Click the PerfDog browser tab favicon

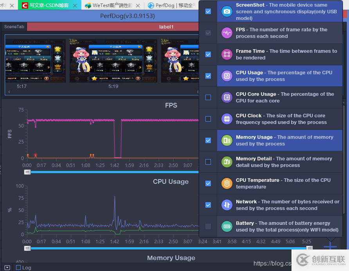(x=151, y=5)
